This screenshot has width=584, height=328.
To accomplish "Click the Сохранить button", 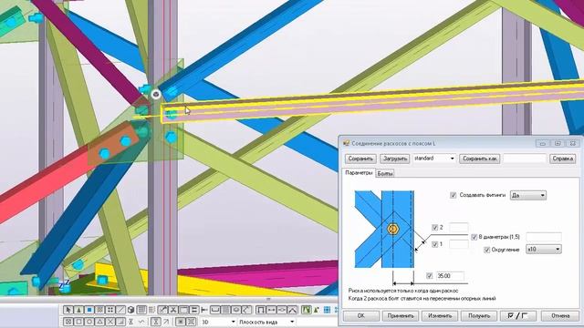I will (360, 159).
